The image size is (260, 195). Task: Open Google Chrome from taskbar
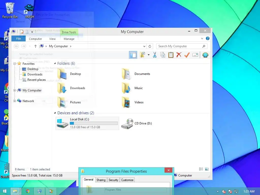(x=28, y=191)
